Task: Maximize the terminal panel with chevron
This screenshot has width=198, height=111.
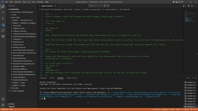Action: (x=193, y=78)
